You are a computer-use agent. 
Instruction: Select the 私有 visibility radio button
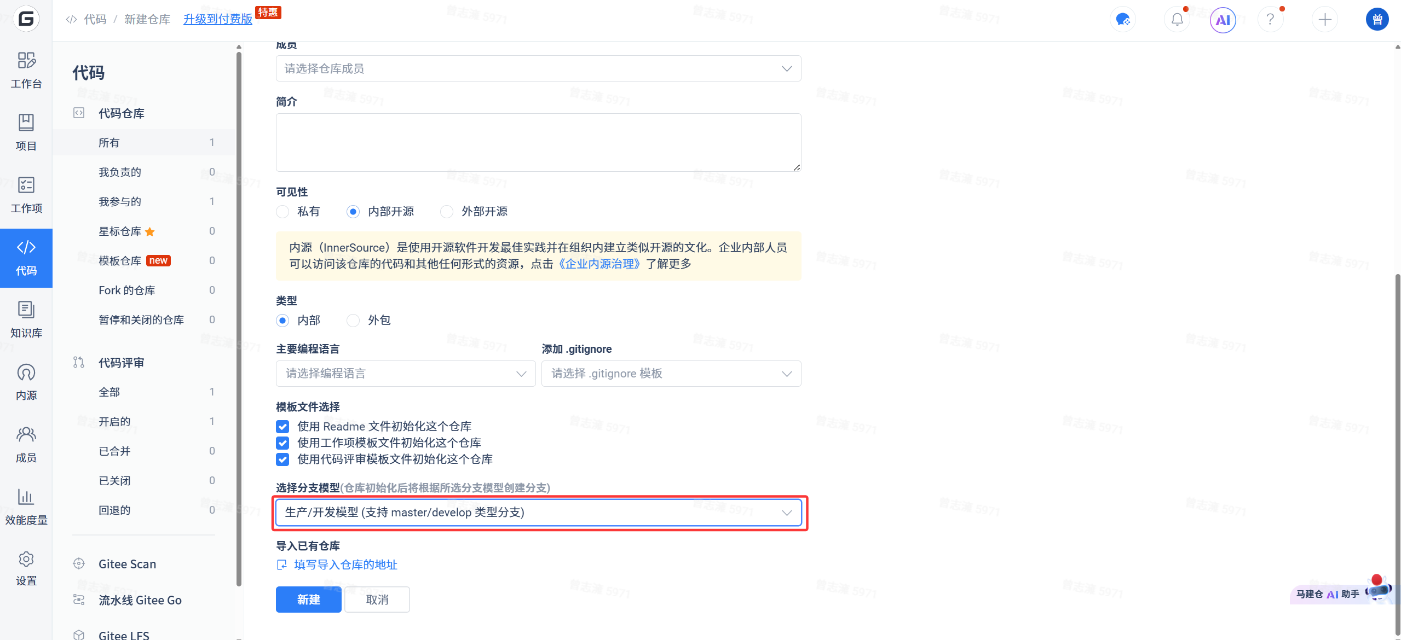tap(282, 212)
